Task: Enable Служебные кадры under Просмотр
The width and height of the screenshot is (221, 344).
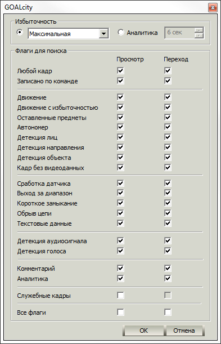Action: click(120, 295)
